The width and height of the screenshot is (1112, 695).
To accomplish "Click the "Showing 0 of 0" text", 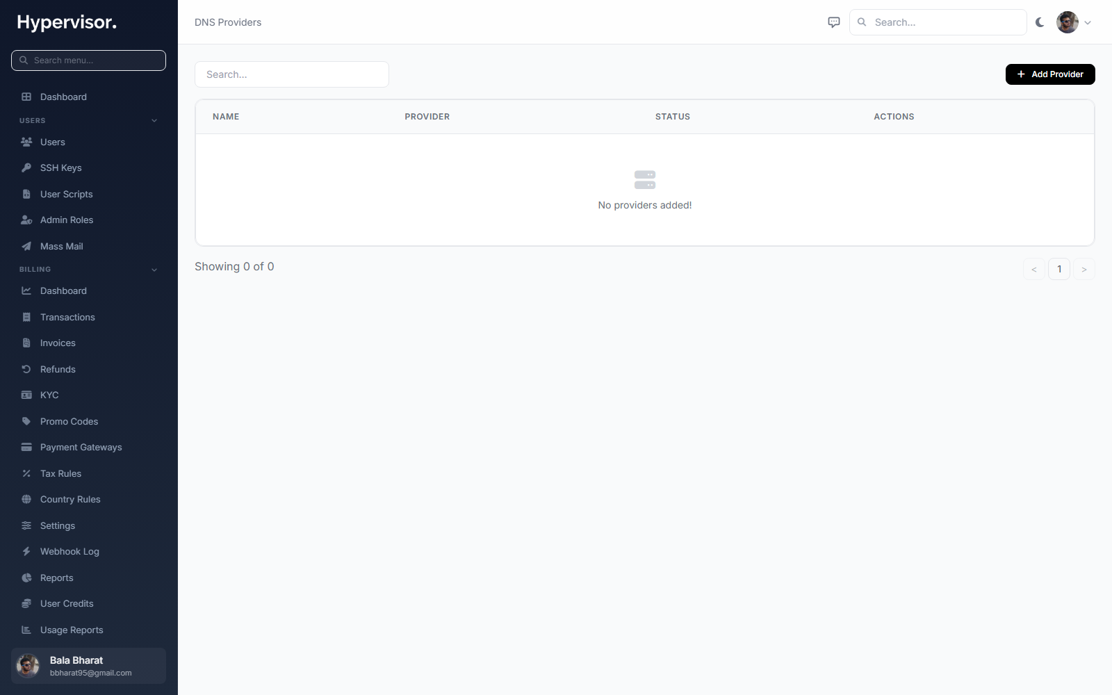I will [x=234, y=266].
